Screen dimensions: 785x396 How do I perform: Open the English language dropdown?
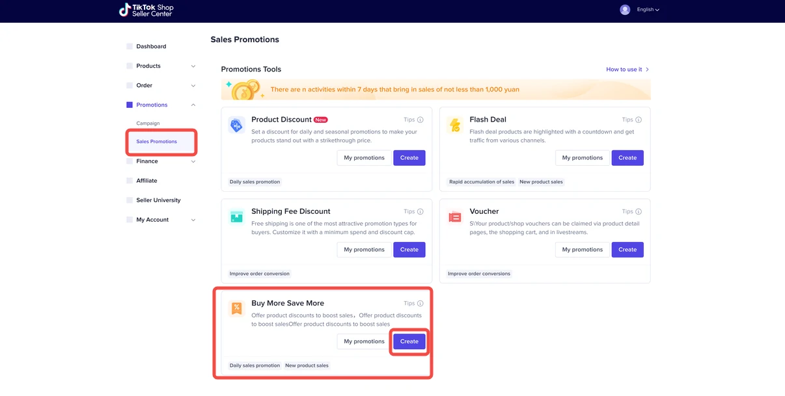click(648, 10)
